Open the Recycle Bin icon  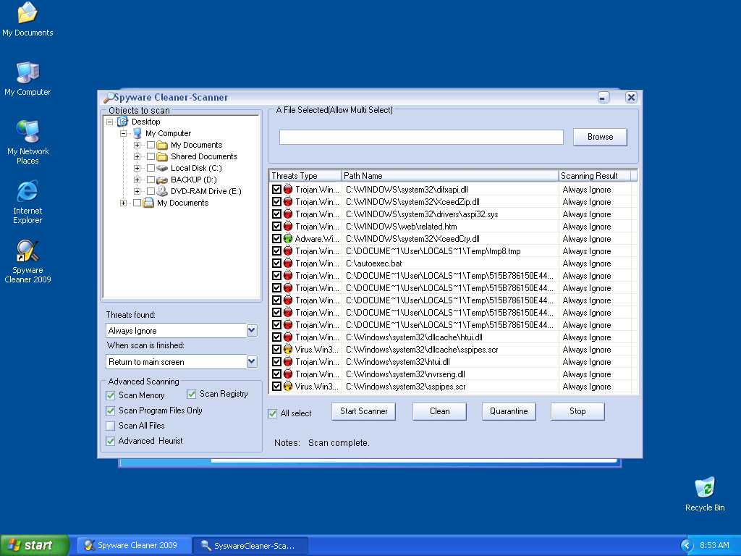click(704, 488)
